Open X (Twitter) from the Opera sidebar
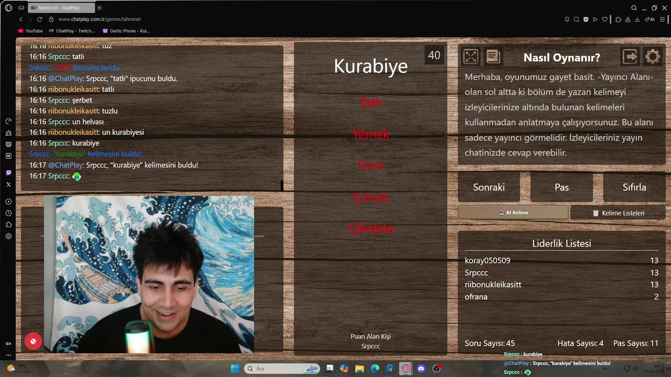 8,184
